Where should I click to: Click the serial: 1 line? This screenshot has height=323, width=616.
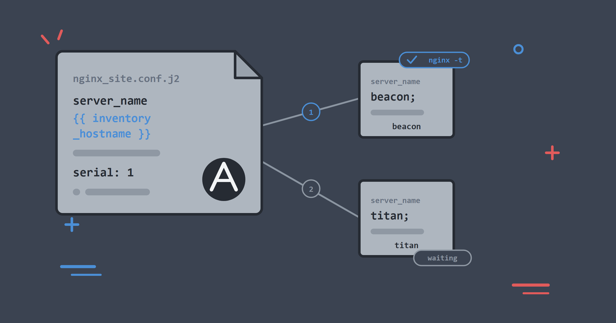point(103,172)
